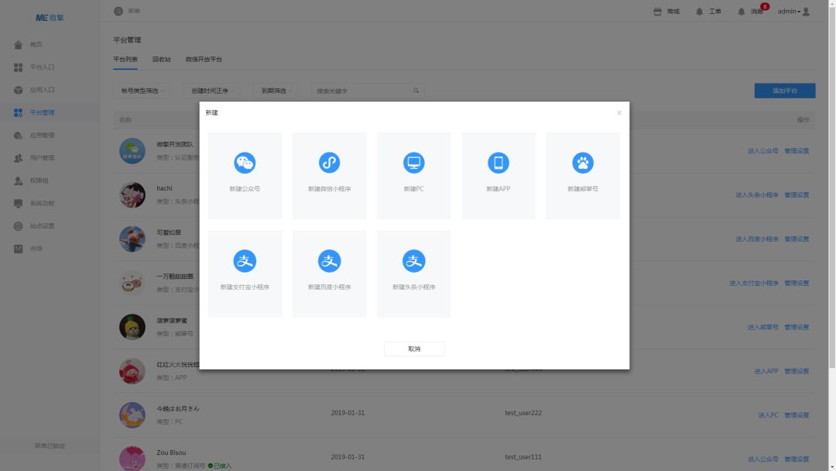Pick the 新建PC monitor icon
This screenshot has width=836, height=471.
click(x=413, y=163)
